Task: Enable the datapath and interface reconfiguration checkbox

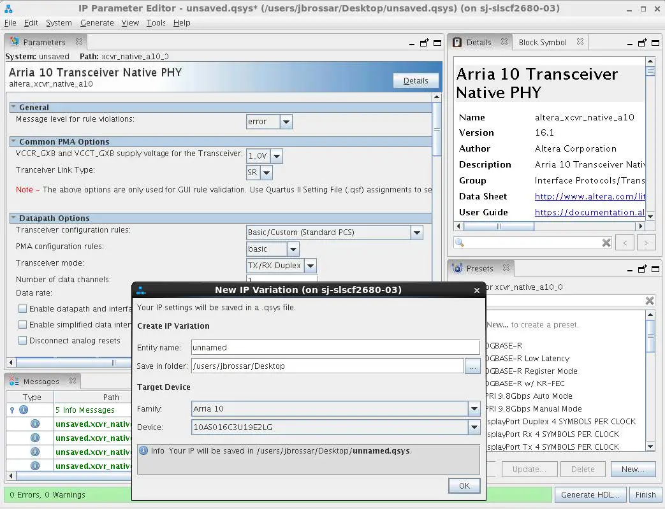Action: (x=22, y=308)
